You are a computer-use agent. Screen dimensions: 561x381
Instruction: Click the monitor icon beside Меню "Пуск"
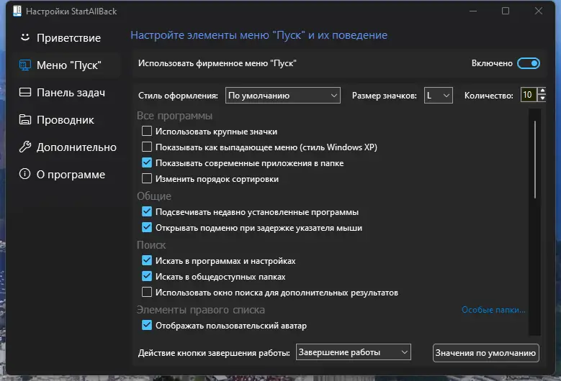[x=24, y=65]
